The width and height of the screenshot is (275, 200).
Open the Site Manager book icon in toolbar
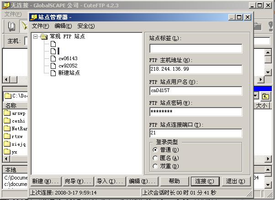[12, 26]
